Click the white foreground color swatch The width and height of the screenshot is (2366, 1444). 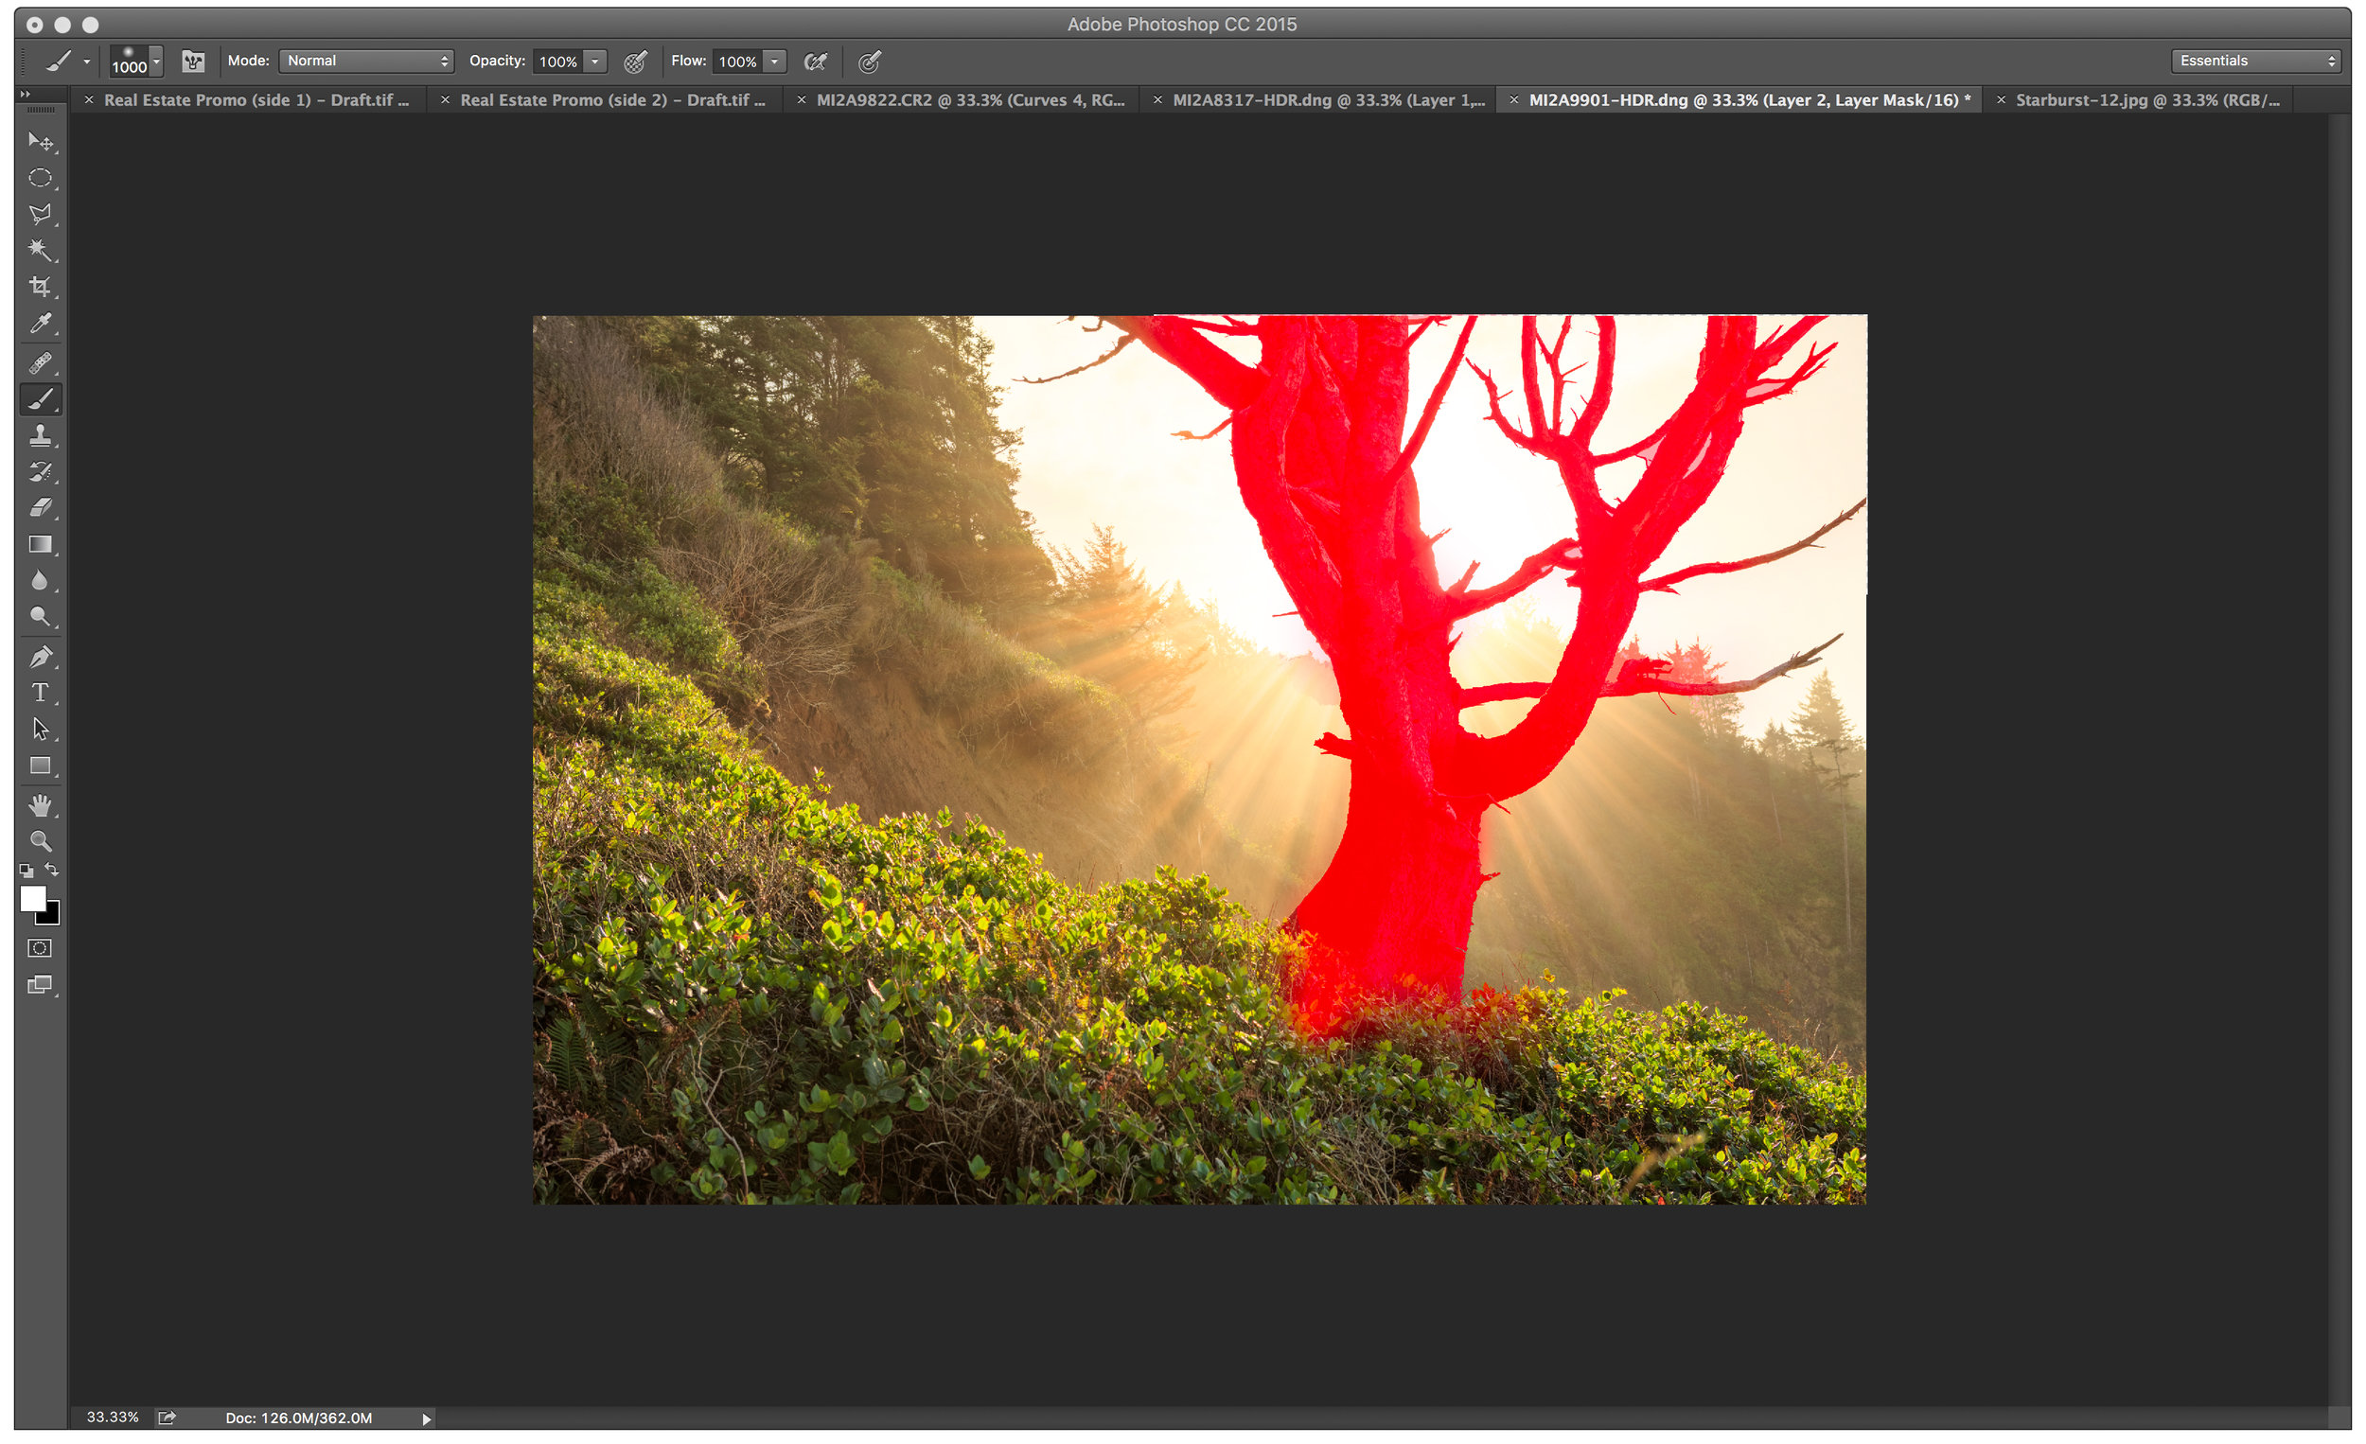(x=32, y=898)
